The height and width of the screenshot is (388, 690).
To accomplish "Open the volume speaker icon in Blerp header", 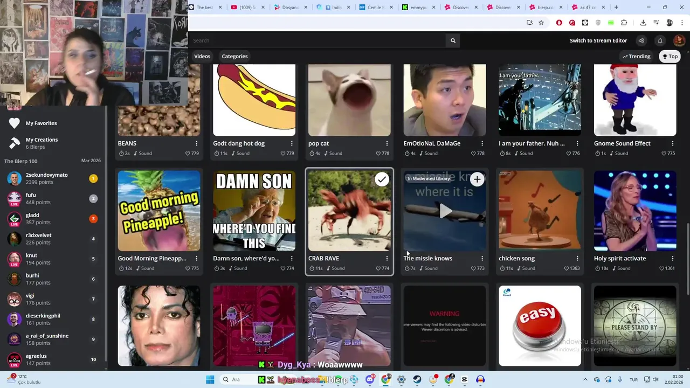I will (x=641, y=40).
